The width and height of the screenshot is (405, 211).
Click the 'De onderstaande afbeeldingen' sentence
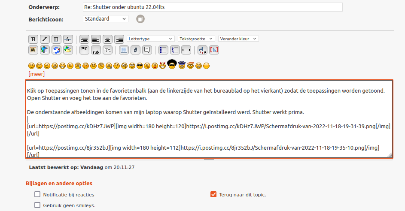(165, 112)
